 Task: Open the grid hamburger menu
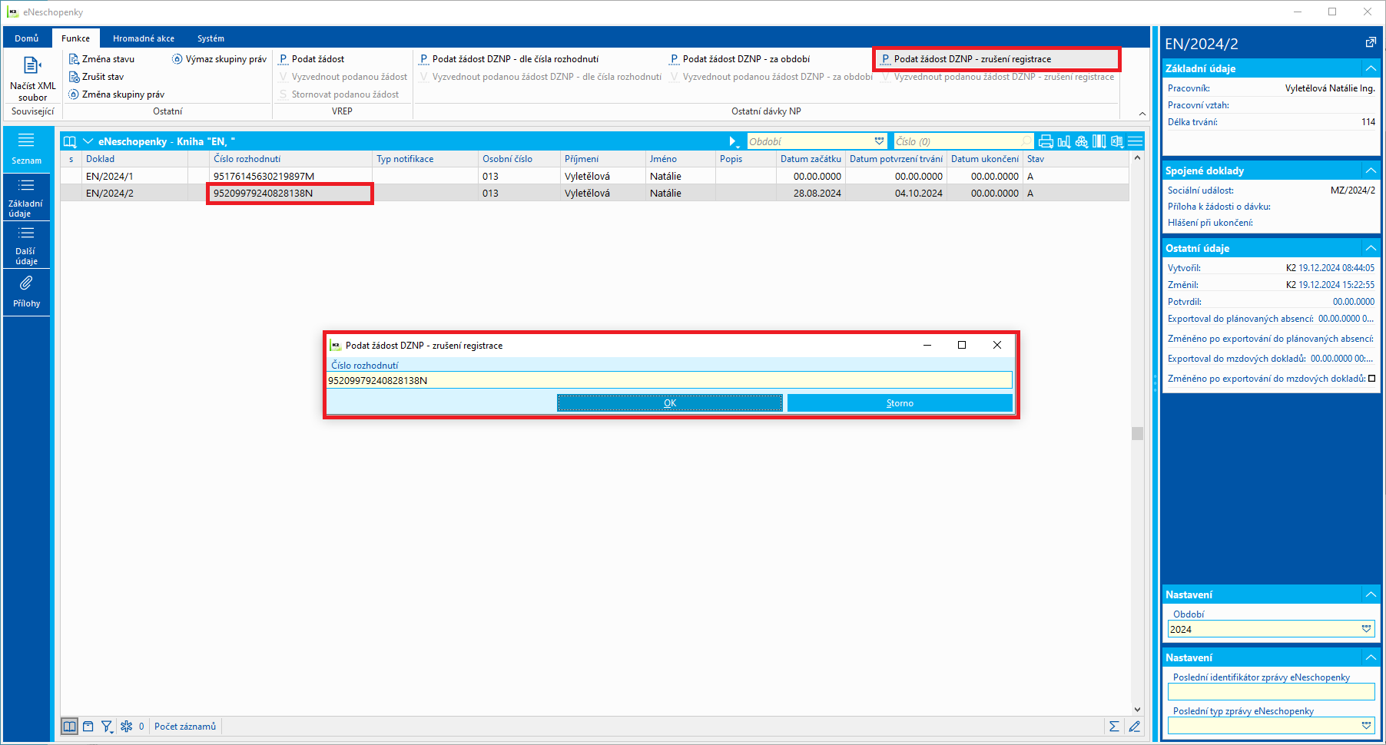pos(1136,141)
